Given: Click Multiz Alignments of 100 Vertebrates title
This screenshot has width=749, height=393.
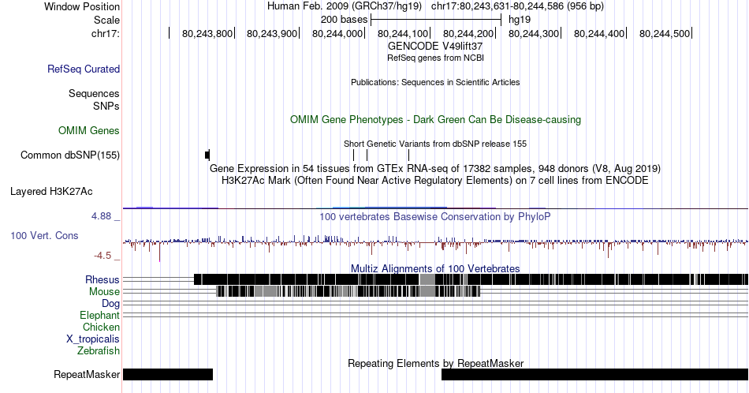Looking at the screenshot, I should coord(435,268).
